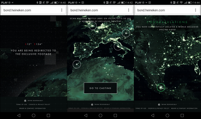Tap recent apps square on left screen

pyautogui.click(x=48, y=115)
